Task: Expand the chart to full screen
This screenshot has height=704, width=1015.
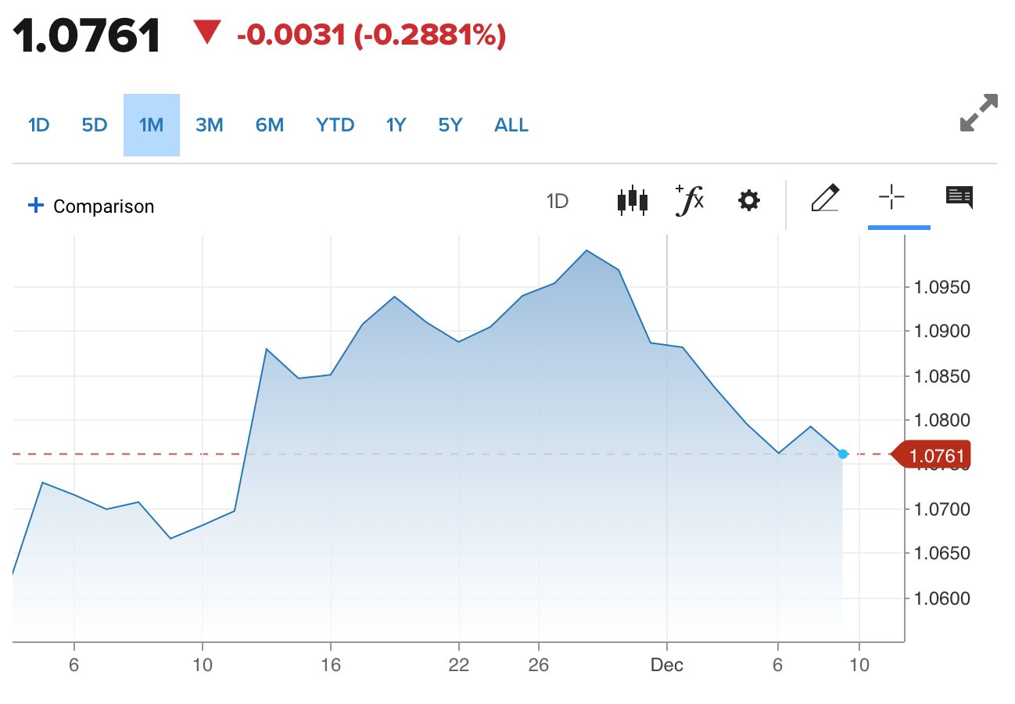Action: 978,113
